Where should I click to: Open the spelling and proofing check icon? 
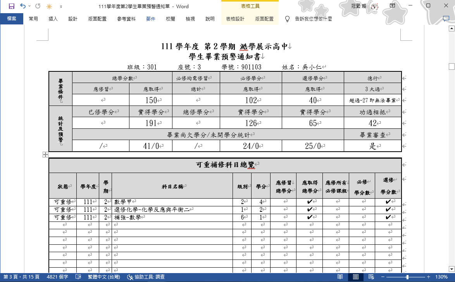[x=78, y=277]
